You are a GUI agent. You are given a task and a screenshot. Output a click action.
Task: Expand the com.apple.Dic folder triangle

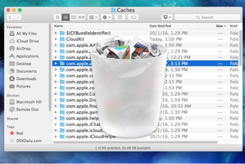coord(56,100)
